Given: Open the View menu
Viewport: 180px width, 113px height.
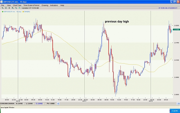Looking at the screenshot, I should (9, 5).
